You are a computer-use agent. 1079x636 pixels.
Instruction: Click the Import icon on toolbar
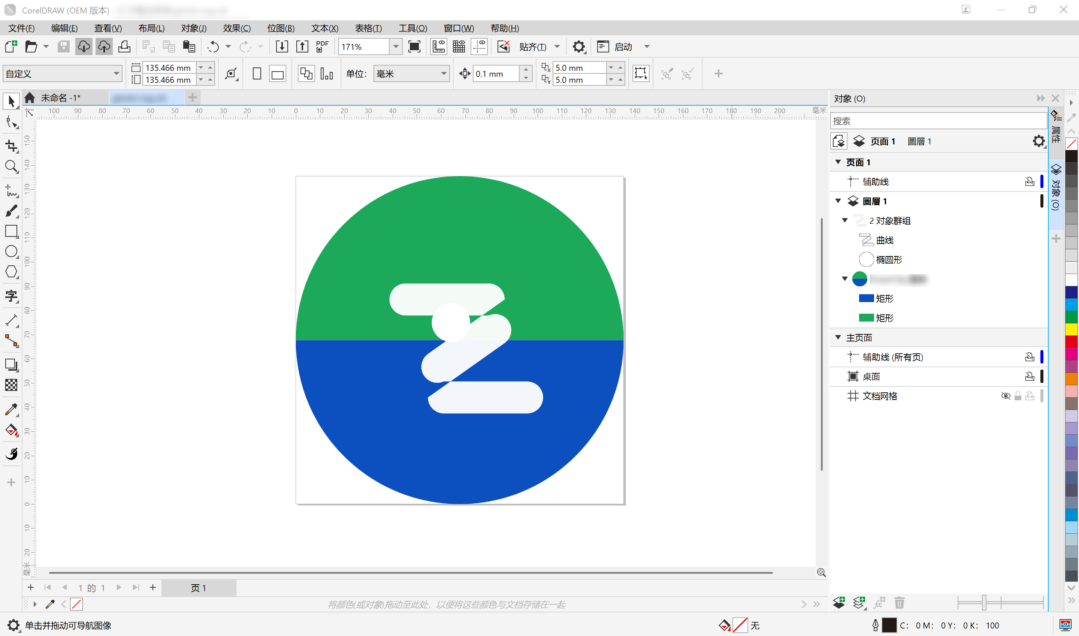click(281, 46)
